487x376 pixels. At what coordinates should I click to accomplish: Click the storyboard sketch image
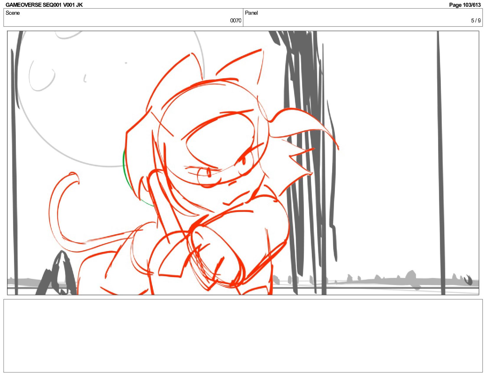pyautogui.click(x=243, y=163)
